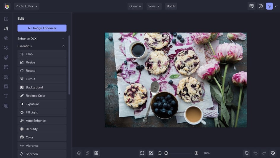The image size is (280, 158).
Task: Toggle the grid view icon
Action: pos(96,153)
